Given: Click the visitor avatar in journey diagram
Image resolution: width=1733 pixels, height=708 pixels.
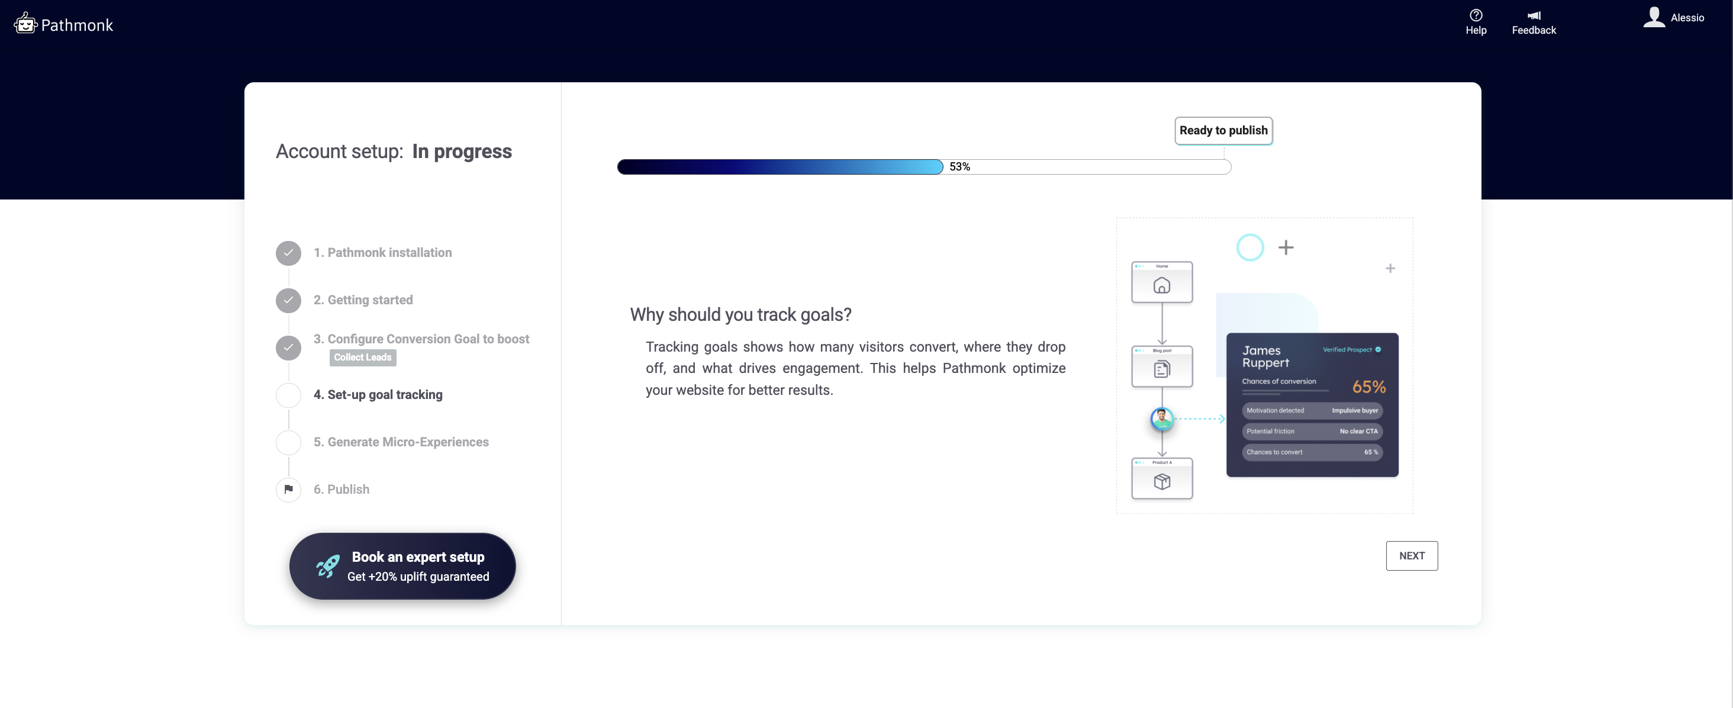Looking at the screenshot, I should coord(1161,418).
